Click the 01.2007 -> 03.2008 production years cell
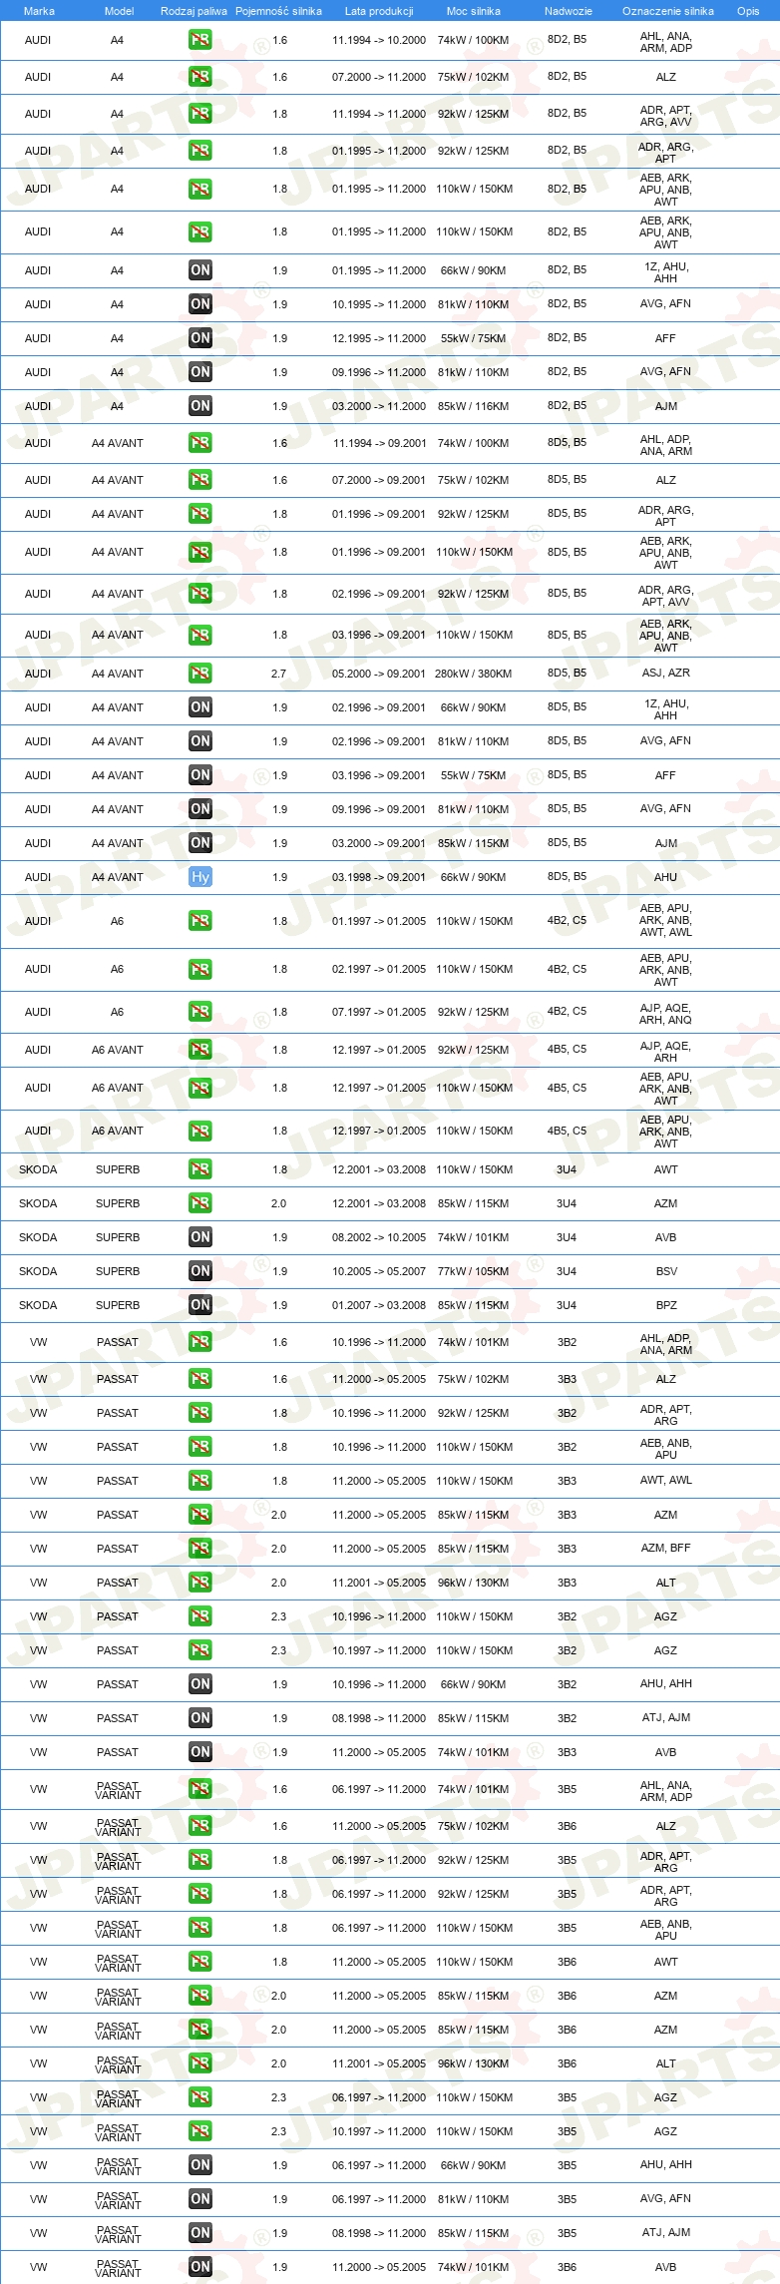780x2284 pixels. click(379, 1305)
